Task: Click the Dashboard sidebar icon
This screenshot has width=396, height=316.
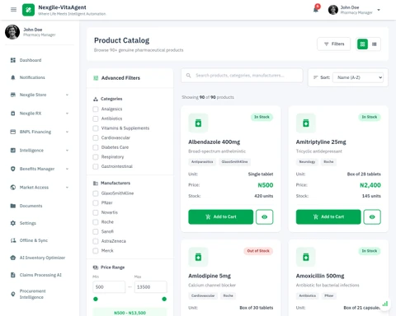Action: [13, 60]
